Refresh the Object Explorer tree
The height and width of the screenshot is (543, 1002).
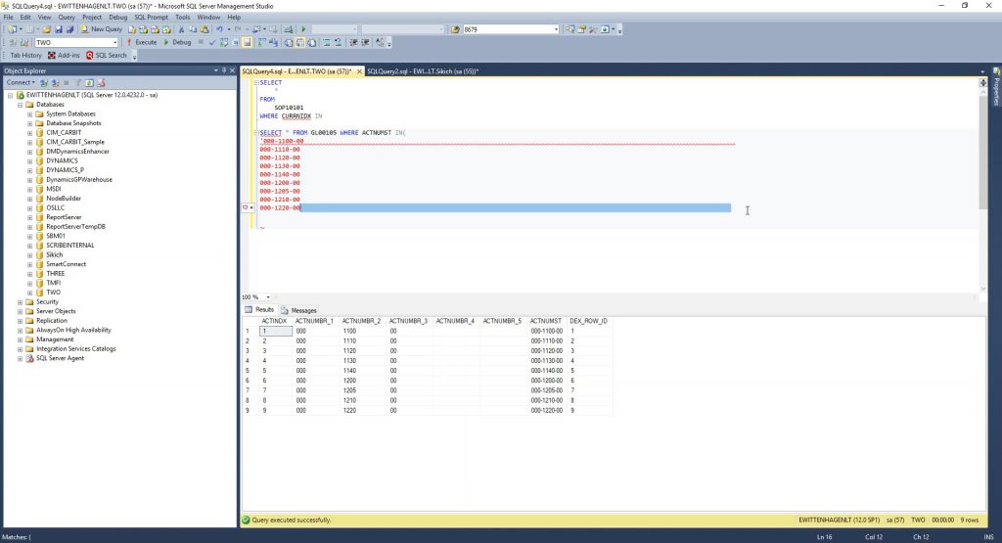pyautogui.click(x=89, y=82)
